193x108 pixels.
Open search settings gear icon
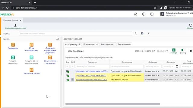click(x=142, y=33)
